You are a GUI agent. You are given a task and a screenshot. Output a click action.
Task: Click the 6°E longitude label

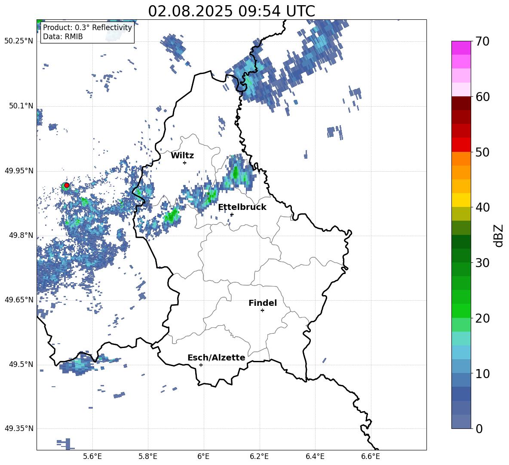point(203,456)
